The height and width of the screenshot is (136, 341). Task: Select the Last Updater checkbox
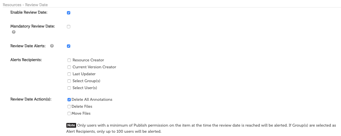point(69,74)
